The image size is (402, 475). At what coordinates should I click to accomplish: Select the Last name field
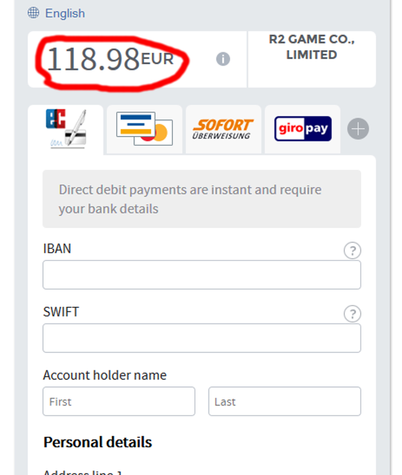(x=284, y=401)
